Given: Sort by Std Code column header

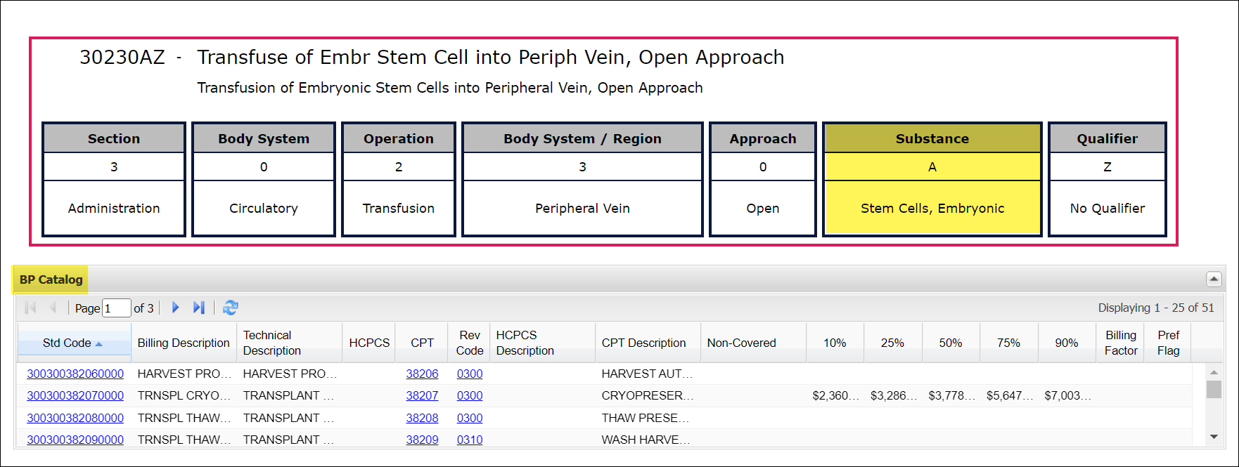Looking at the screenshot, I should pos(67,343).
